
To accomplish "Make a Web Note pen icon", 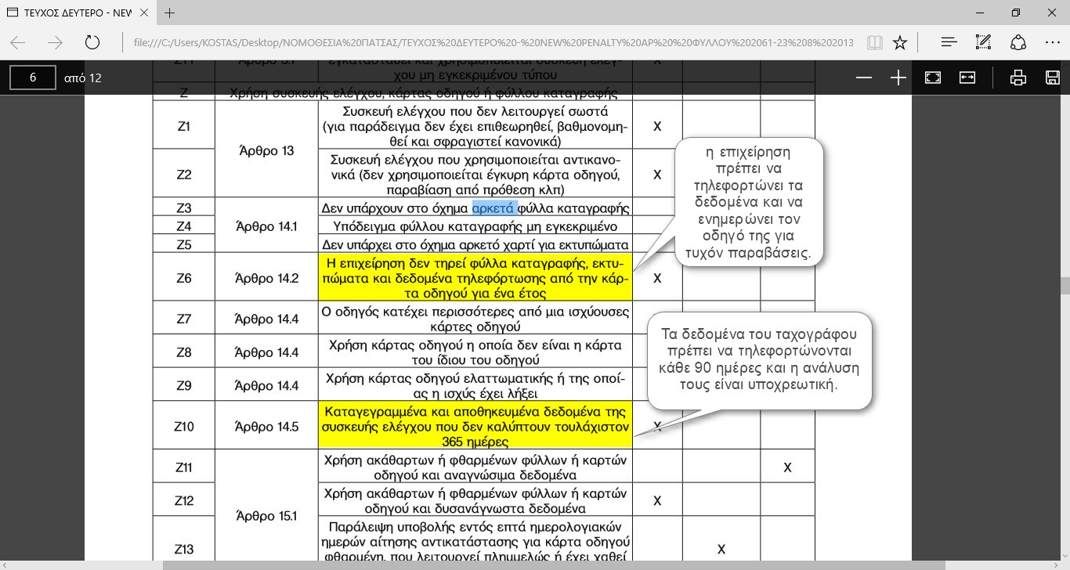I will (x=984, y=42).
